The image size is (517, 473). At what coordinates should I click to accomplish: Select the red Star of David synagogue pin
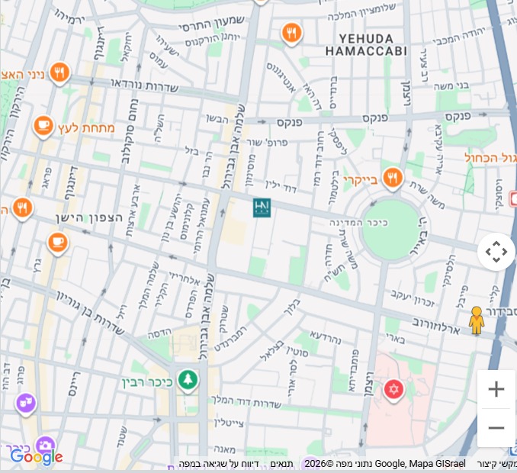coord(393,390)
